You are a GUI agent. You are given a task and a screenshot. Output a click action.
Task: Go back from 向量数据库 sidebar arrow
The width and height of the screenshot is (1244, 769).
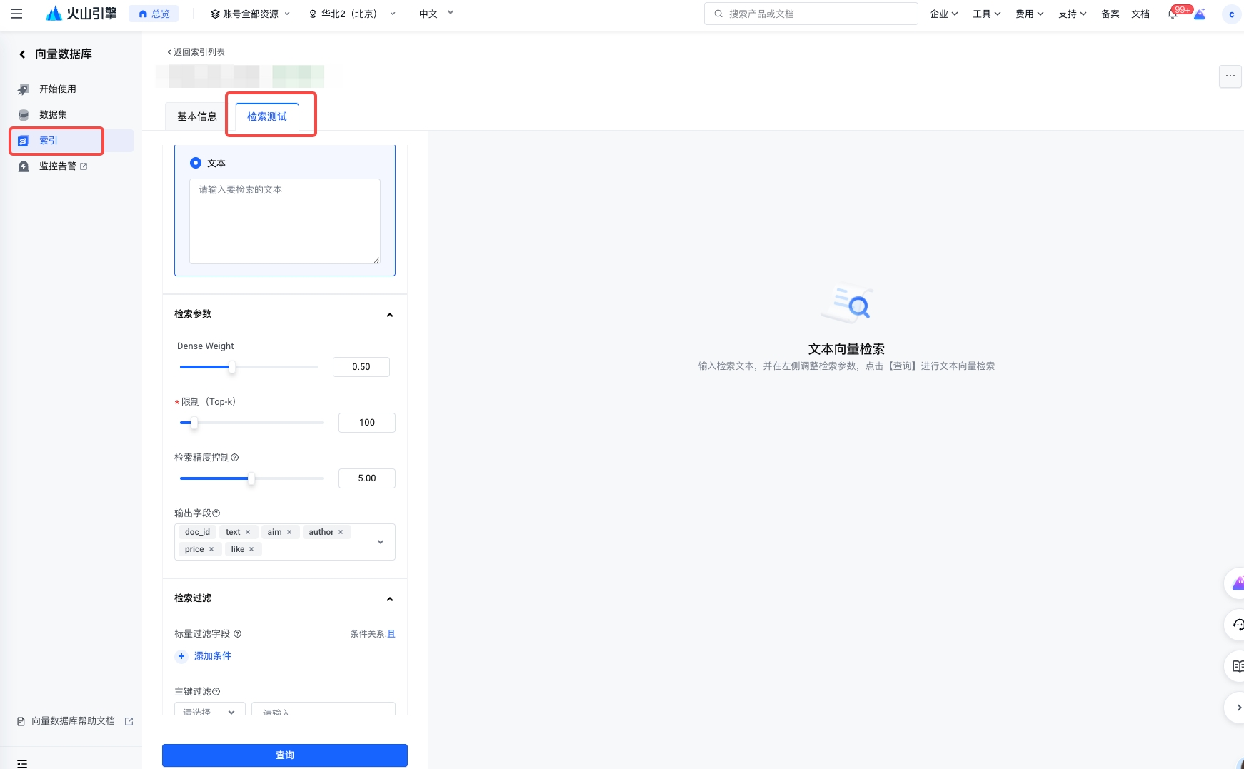(x=22, y=54)
